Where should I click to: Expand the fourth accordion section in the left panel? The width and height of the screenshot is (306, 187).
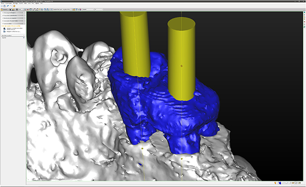click(13, 21)
